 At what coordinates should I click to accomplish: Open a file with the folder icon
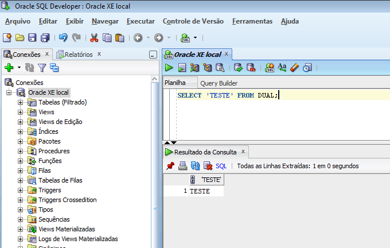click(x=19, y=37)
